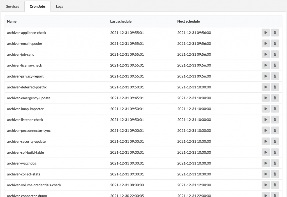Click archiver-deferred-postfix job name
Screen dimensions: 287x197
[x=27, y=87]
